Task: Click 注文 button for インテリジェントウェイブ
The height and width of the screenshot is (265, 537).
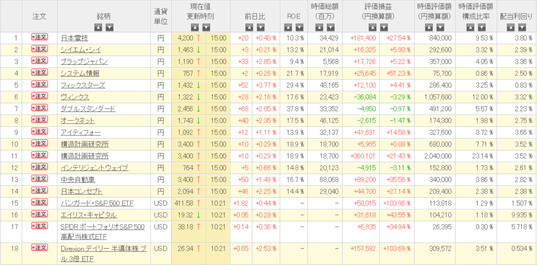Action: (39, 167)
